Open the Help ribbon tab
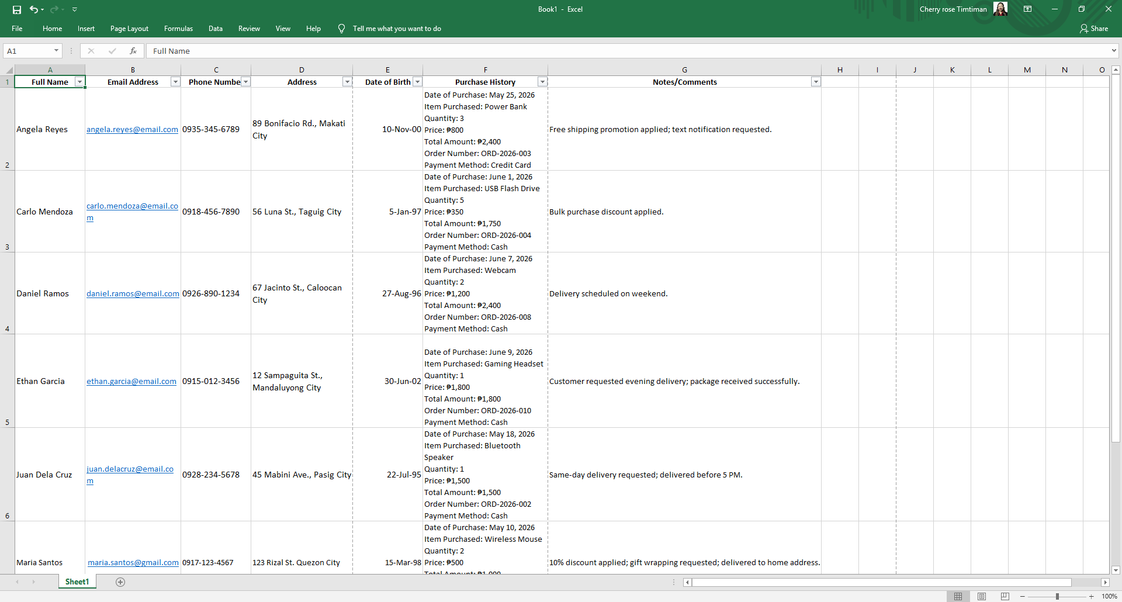1122x602 pixels. (313, 29)
